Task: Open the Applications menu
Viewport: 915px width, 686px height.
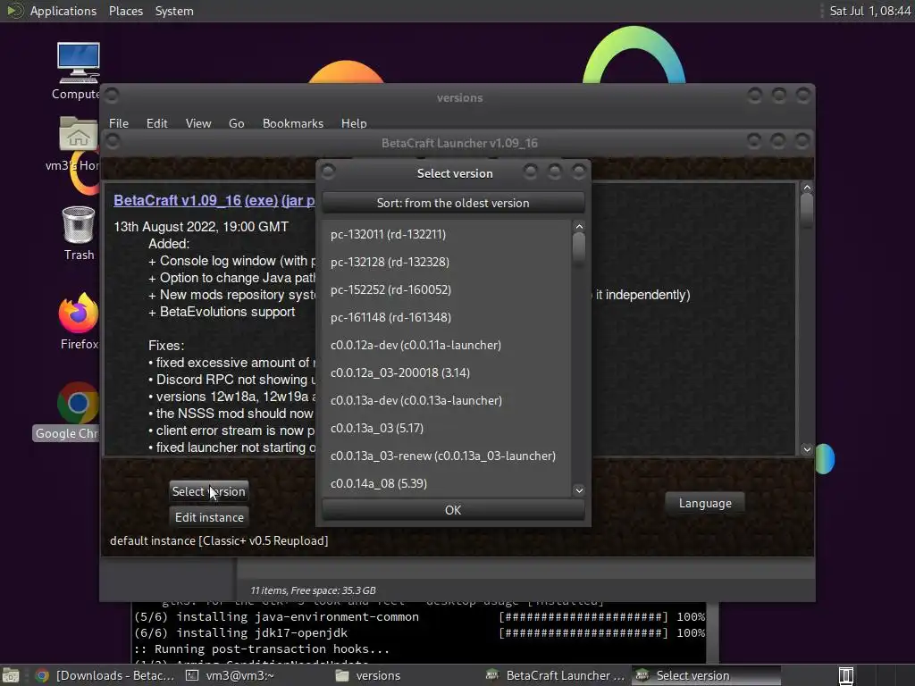Action: coord(63,11)
